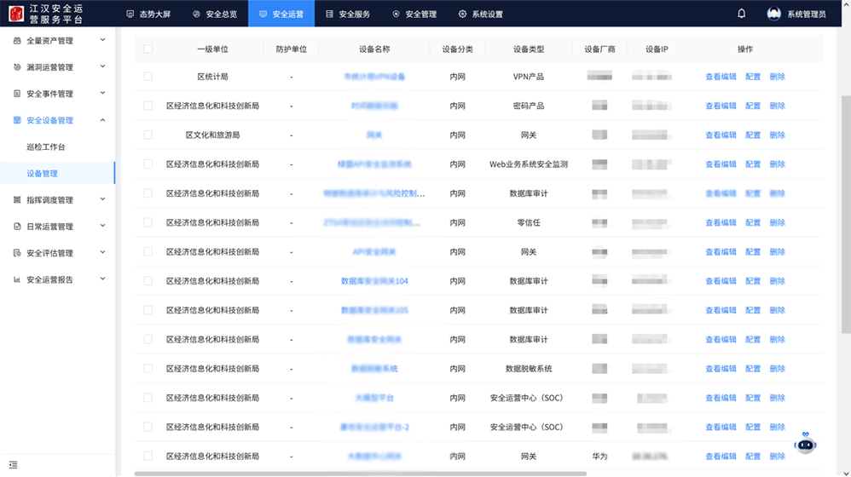Expand the 指挥调度管理 chevron
Image resolution: width=851 pixels, height=477 pixels.
pyautogui.click(x=103, y=199)
